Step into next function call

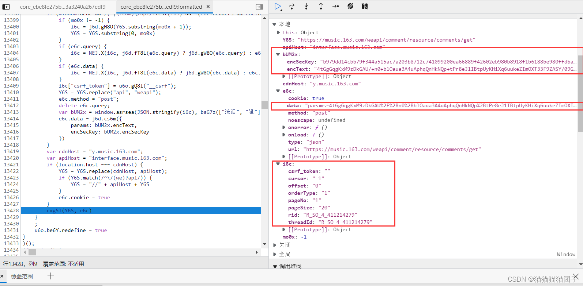(306, 6)
